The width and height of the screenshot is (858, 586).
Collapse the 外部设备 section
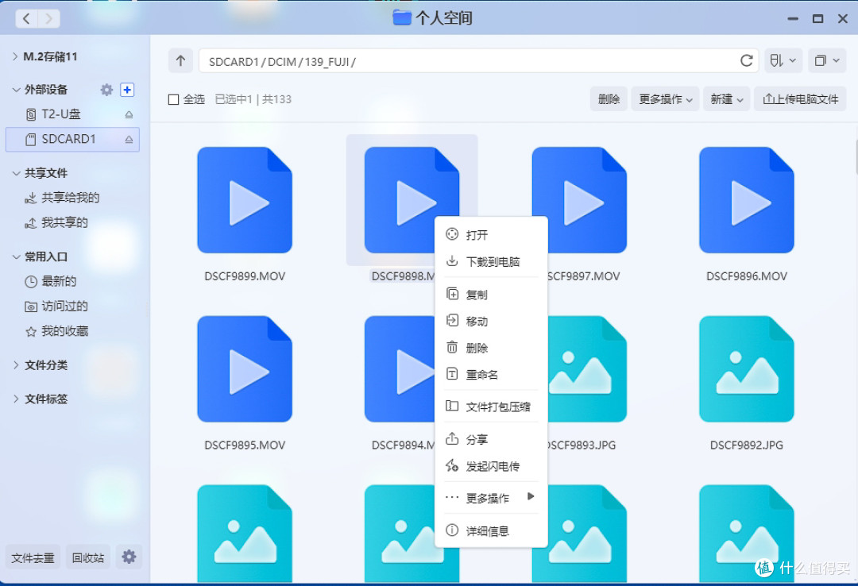(16, 90)
